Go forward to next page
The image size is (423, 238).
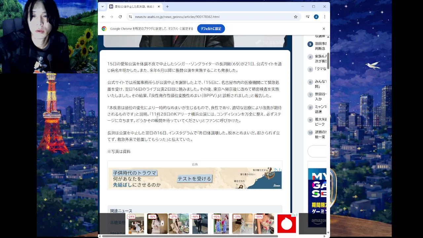coord(111,17)
